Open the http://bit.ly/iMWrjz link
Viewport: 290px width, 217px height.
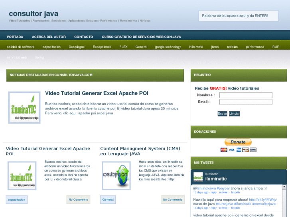(x=263, y=199)
